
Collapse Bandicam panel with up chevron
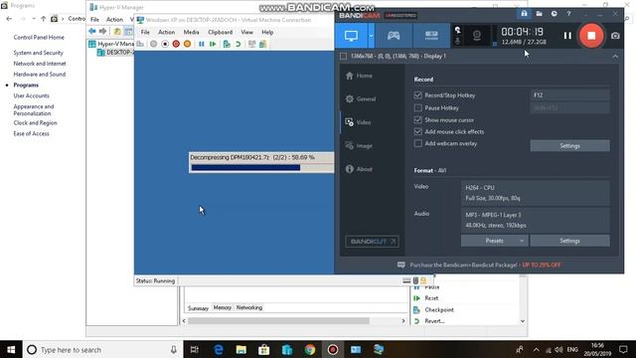click(615, 56)
